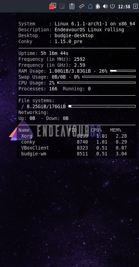Select the budgie-wm process name
The width and height of the screenshot is (139, 267).
34,154
